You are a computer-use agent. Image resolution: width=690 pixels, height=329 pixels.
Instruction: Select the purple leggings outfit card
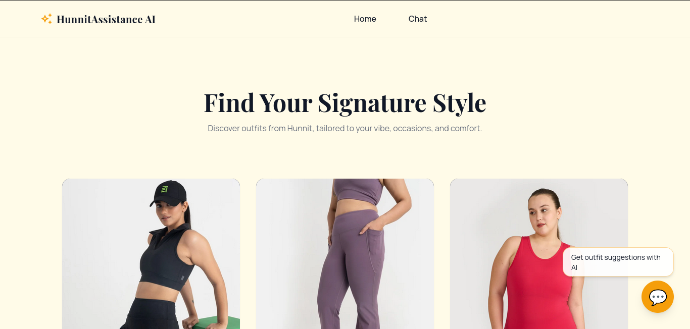[345, 254]
